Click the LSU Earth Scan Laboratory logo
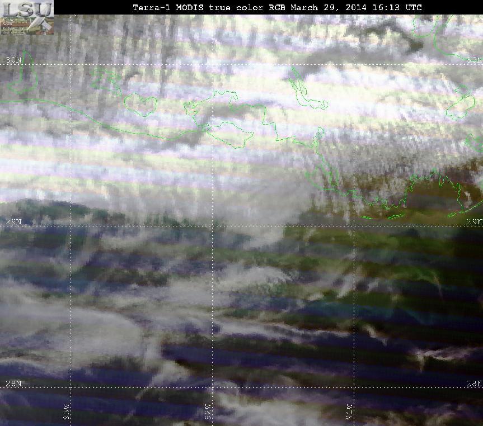The width and height of the screenshot is (483, 426). (x=27, y=17)
